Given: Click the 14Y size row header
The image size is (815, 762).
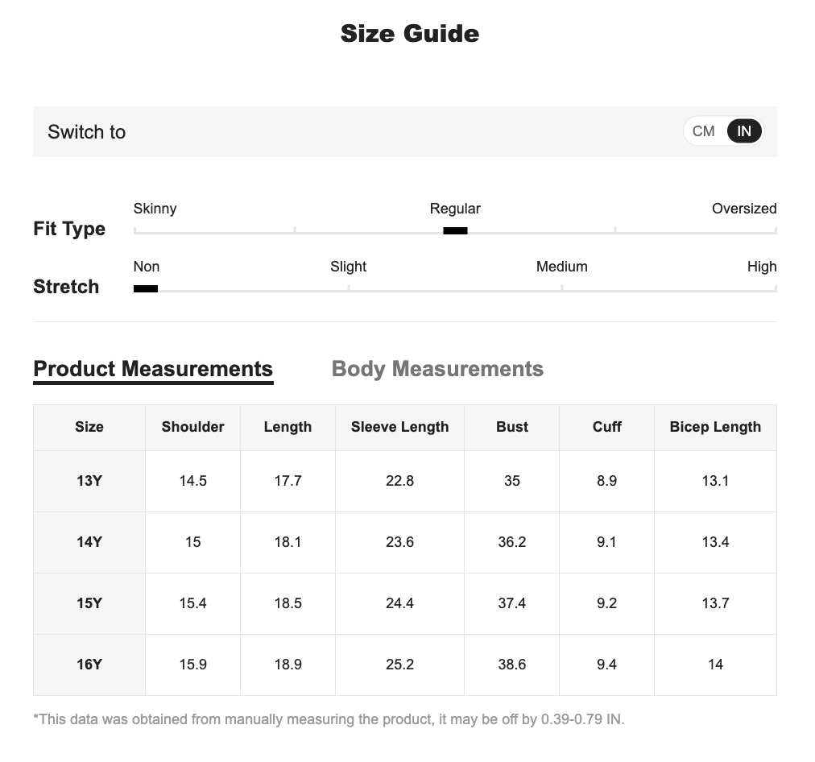Looking at the screenshot, I should 89,542.
